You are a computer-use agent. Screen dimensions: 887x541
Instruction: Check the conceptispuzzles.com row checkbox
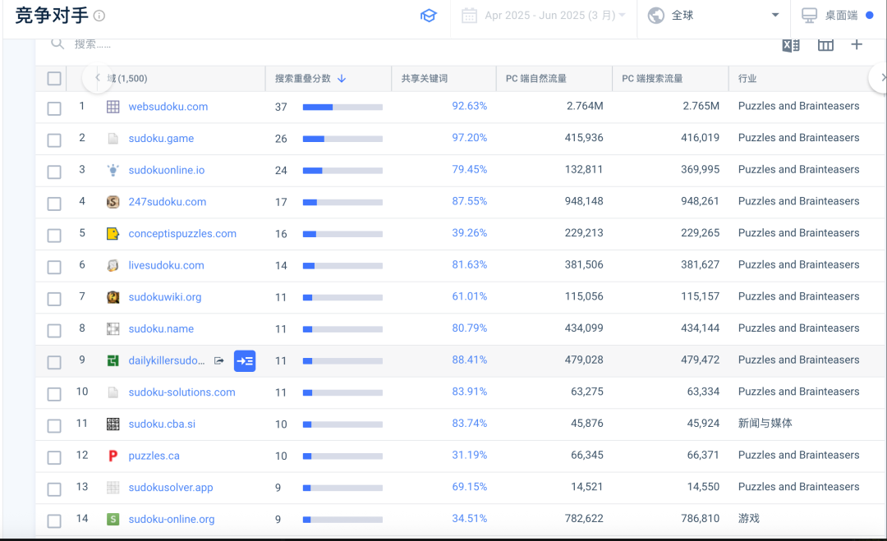click(54, 235)
